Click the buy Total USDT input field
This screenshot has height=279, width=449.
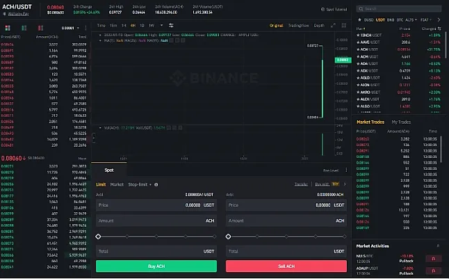coord(156,251)
